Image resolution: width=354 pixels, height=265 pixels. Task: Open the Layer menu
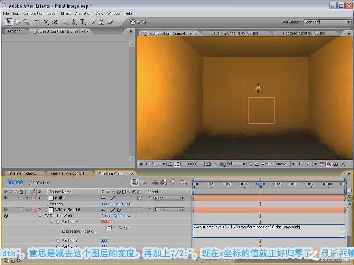pyautogui.click(x=52, y=13)
